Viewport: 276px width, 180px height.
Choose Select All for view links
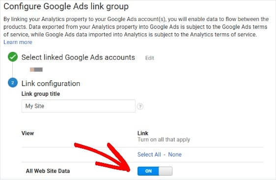[149, 155]
